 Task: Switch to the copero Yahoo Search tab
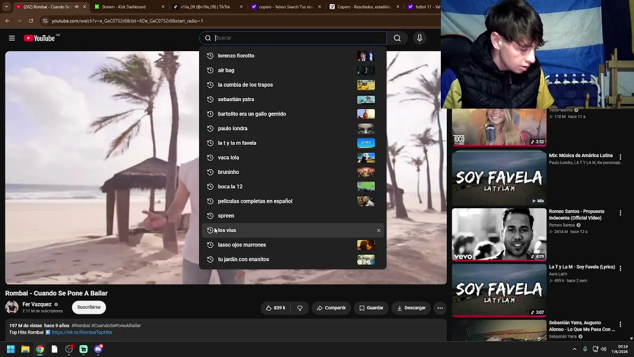click(x=286, y=7)
